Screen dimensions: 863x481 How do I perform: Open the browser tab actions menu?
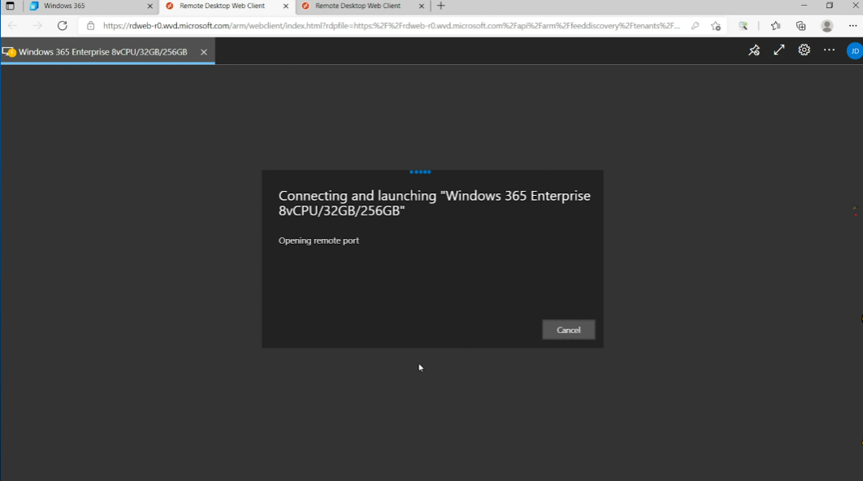pyautogui.click(x=10, y=6)
